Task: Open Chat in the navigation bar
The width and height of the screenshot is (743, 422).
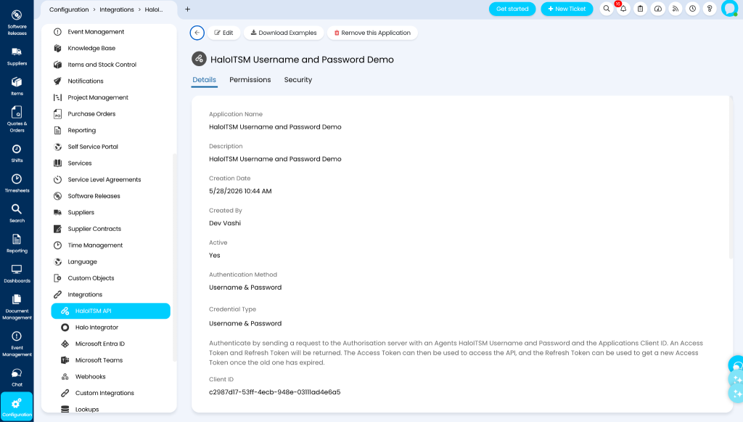Action: [17, 378]
